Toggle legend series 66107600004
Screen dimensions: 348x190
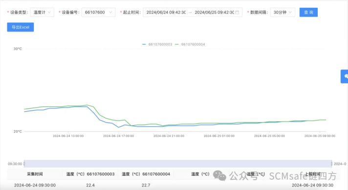pos(190,44)
